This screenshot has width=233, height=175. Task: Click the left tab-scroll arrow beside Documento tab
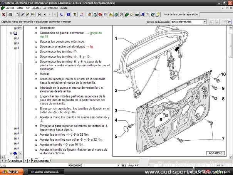tap(26, 161)
